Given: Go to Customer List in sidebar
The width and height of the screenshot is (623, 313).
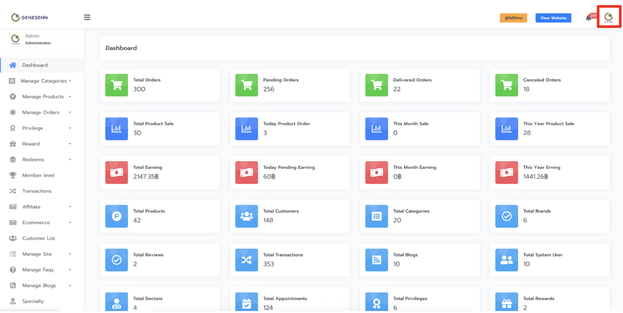Looking at the screenshot, I should [38, 238].
